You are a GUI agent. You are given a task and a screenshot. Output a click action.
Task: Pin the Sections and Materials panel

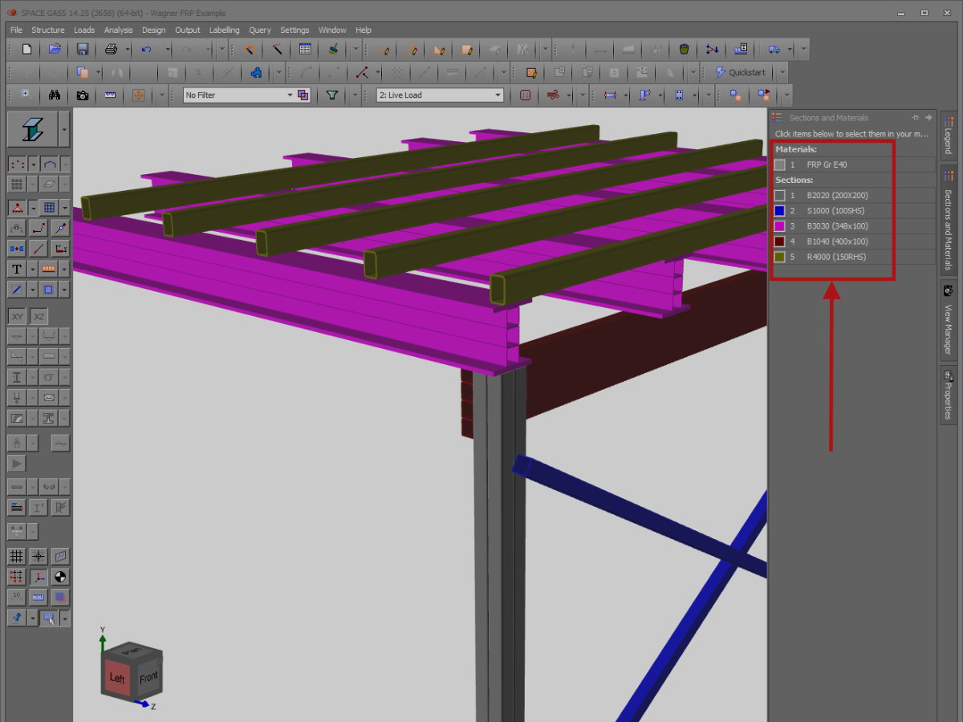coord(915,117)
